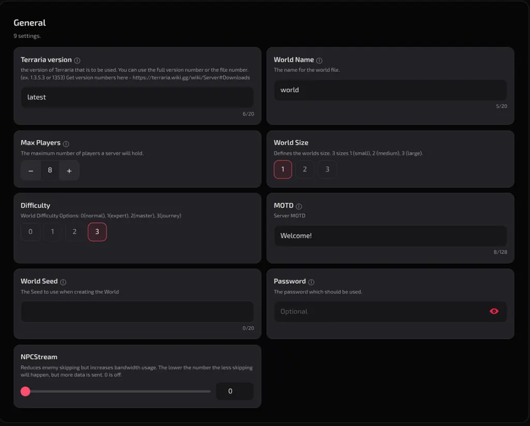Click the World Name field containing world
Viewport: 530px width, 426px height.
(x=390, y=90)
